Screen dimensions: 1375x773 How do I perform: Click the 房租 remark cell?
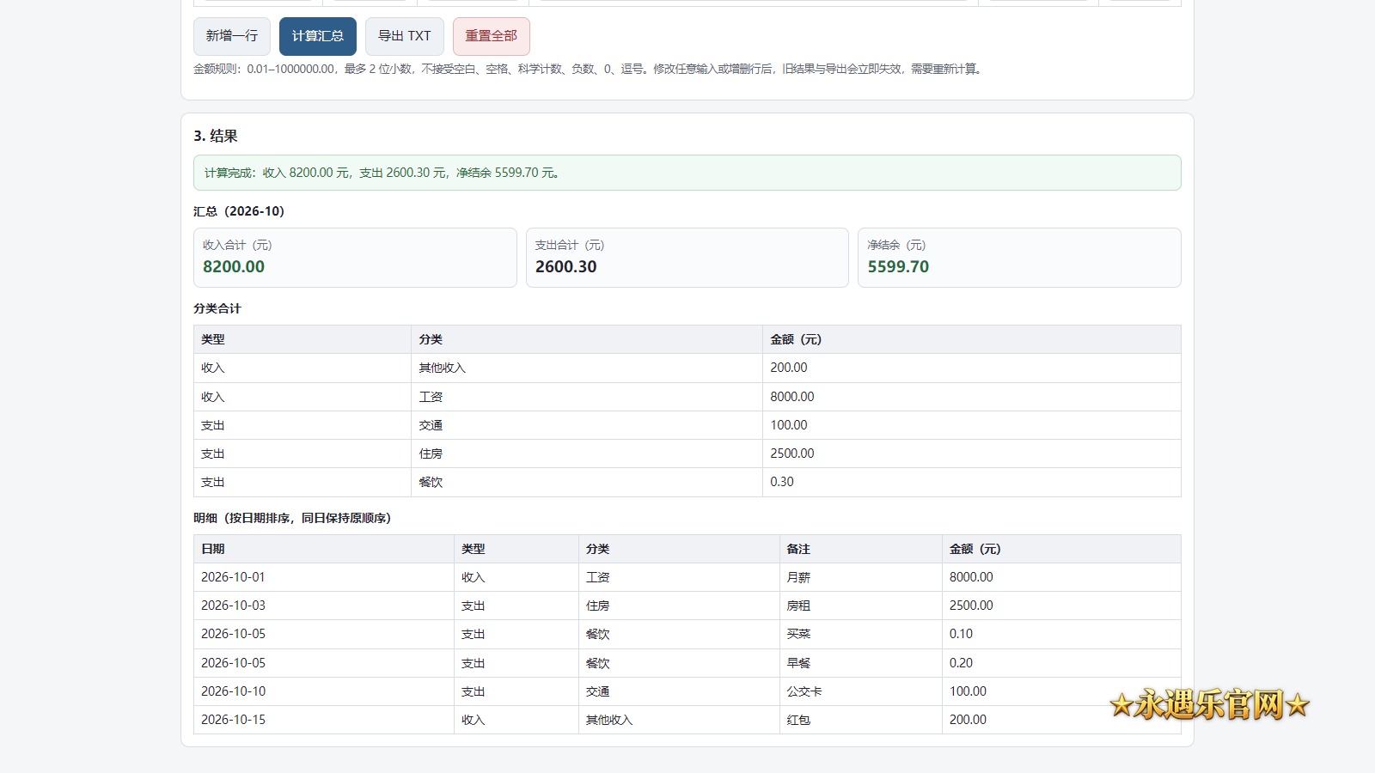click(861, 606)
